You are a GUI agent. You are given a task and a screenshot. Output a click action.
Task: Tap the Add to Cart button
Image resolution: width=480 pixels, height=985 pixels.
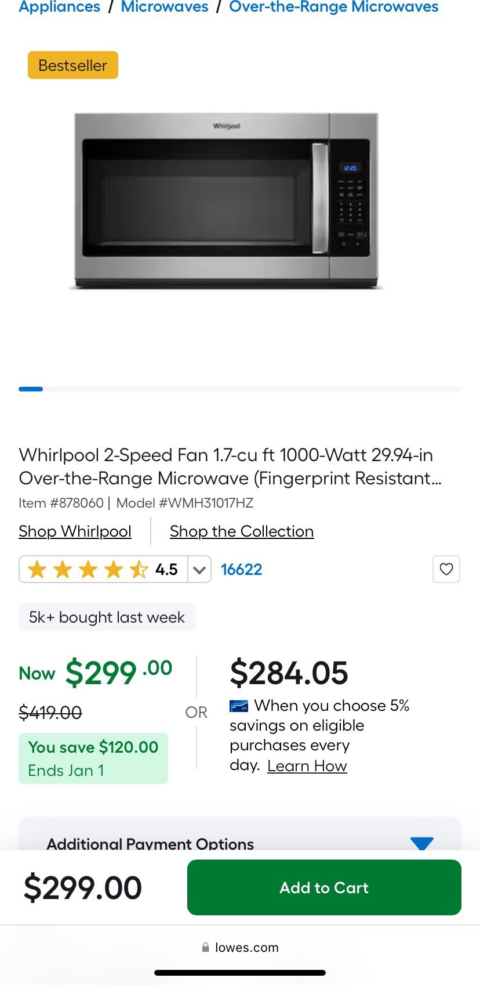click(324, 887)
